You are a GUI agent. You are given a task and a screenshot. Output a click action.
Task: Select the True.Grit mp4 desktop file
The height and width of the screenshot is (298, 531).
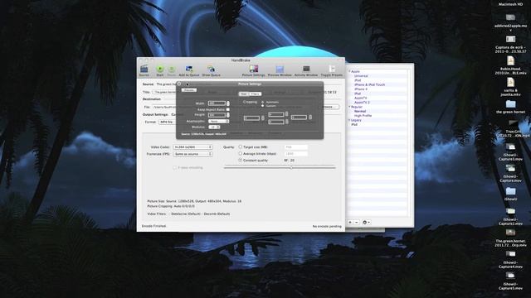[513, 123]
